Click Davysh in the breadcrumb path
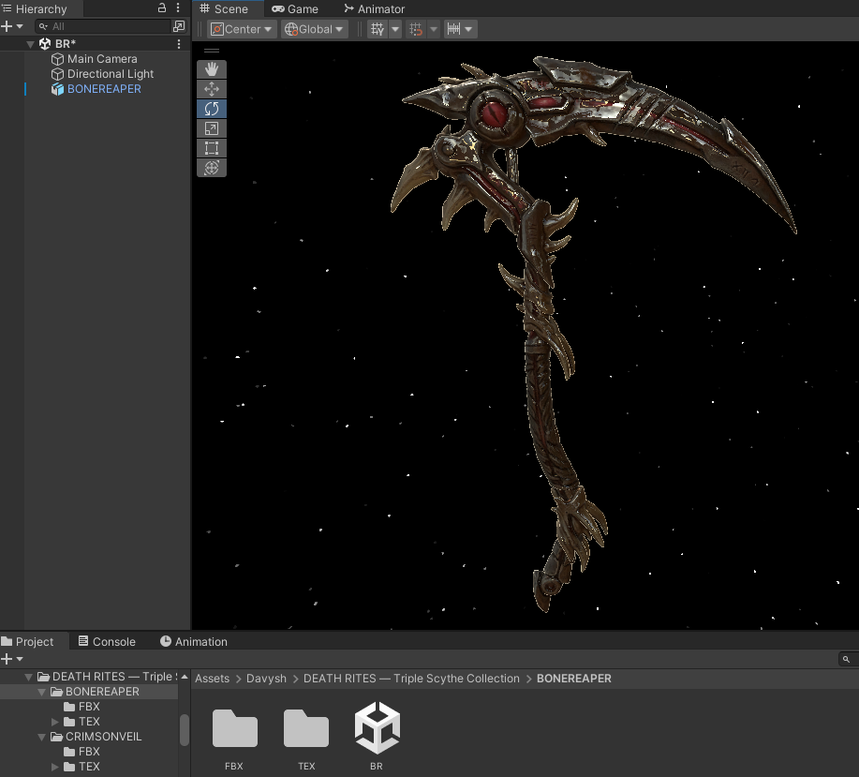Image resolution: width=859 pixels, height=777 pixels. pos(266,679)
